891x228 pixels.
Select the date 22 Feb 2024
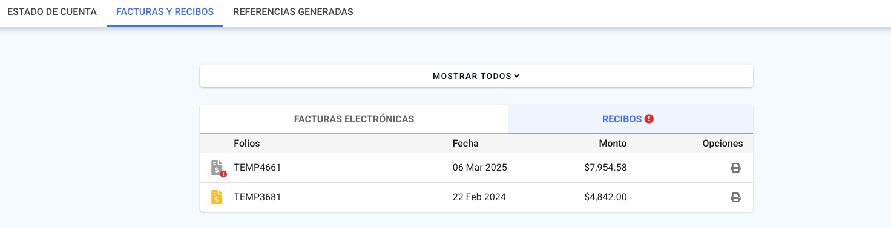pos(479,197)
